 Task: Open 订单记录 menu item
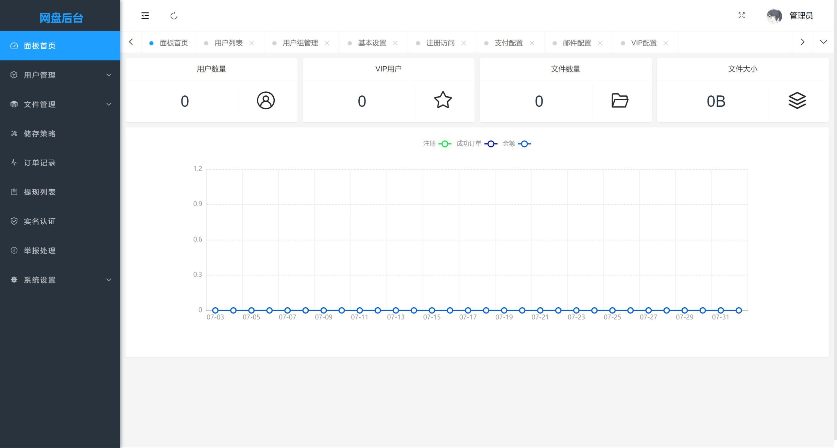60,163
